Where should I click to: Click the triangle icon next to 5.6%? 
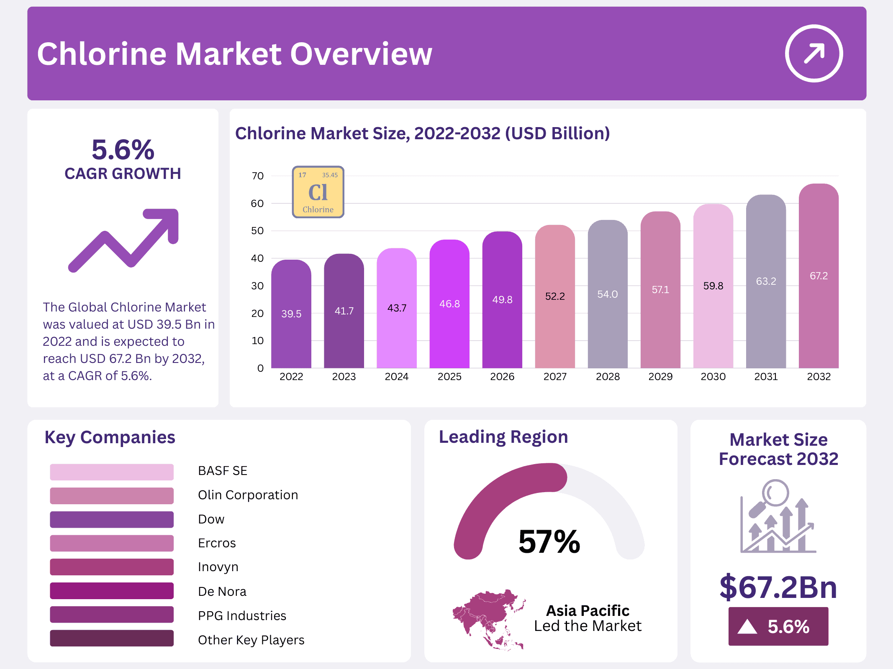click(x=748, y=626)
